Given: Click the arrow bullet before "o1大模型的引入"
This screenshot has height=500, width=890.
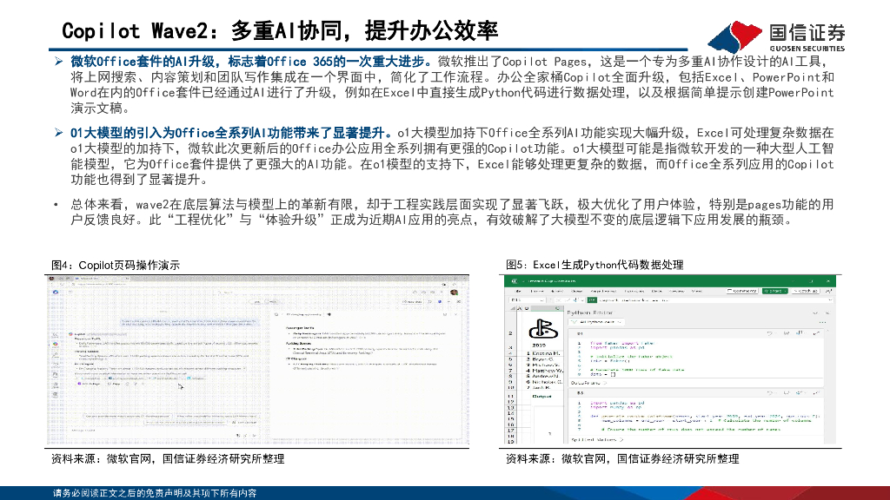Looking at the screenshot, I should tap(58, 133).
